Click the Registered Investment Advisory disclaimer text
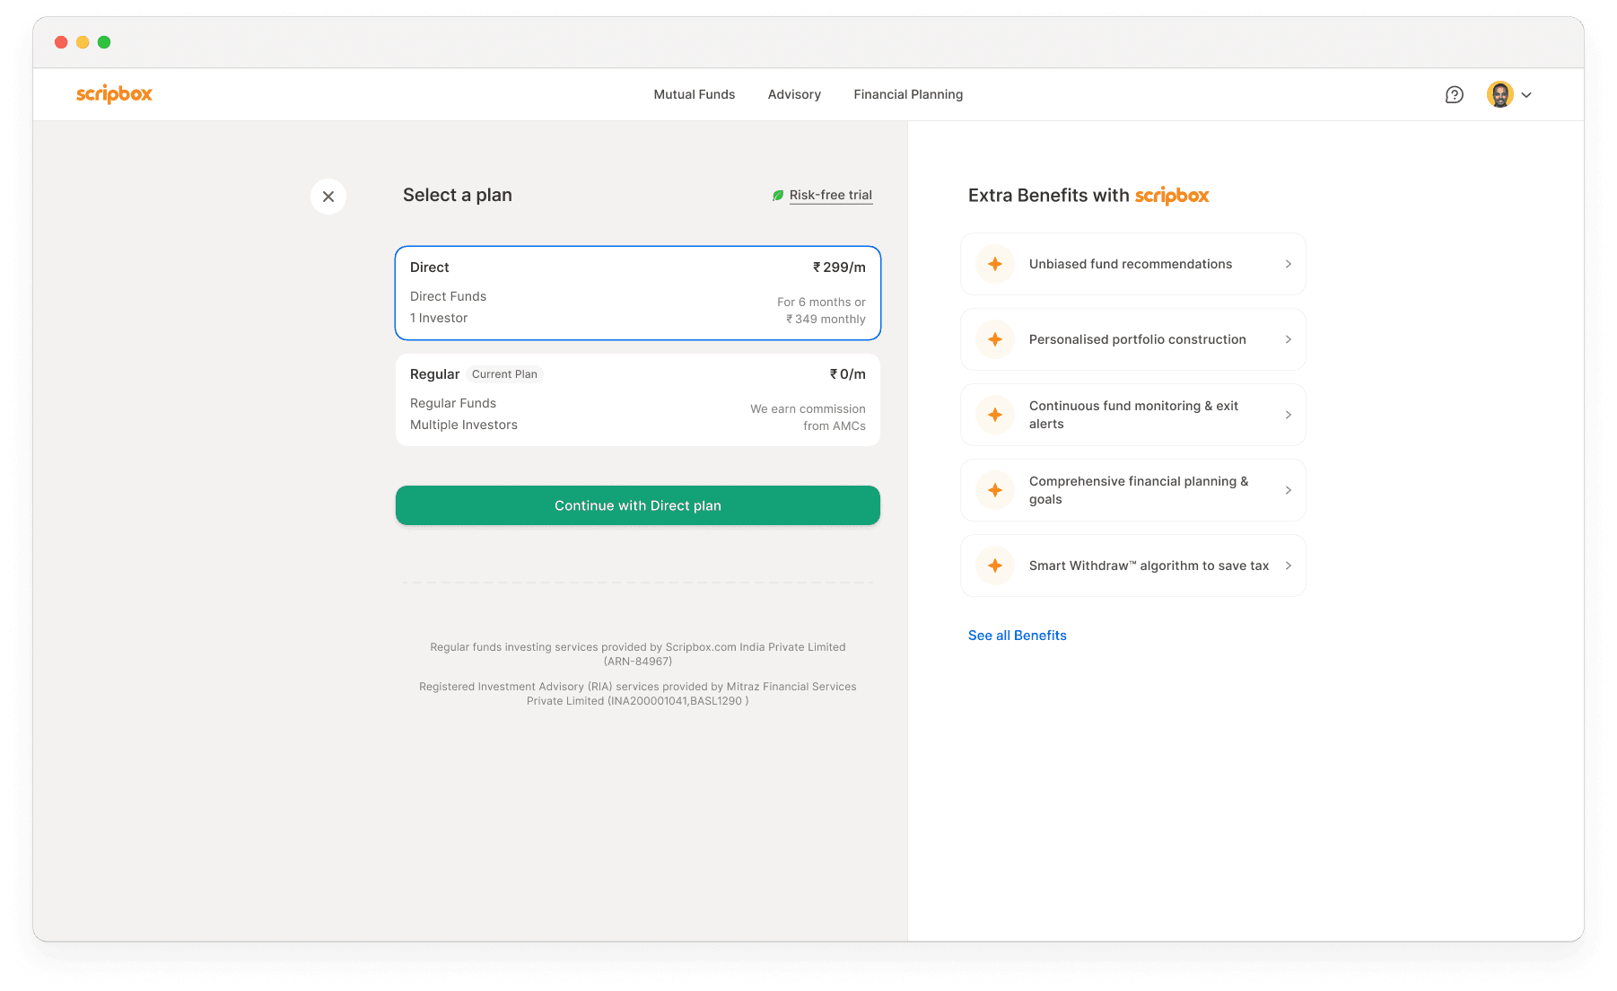 [638, 694]
